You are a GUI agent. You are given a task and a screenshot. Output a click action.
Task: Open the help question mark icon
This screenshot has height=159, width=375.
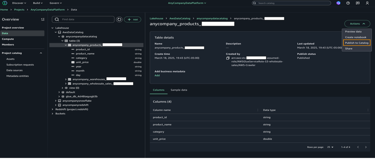[348, 3]
